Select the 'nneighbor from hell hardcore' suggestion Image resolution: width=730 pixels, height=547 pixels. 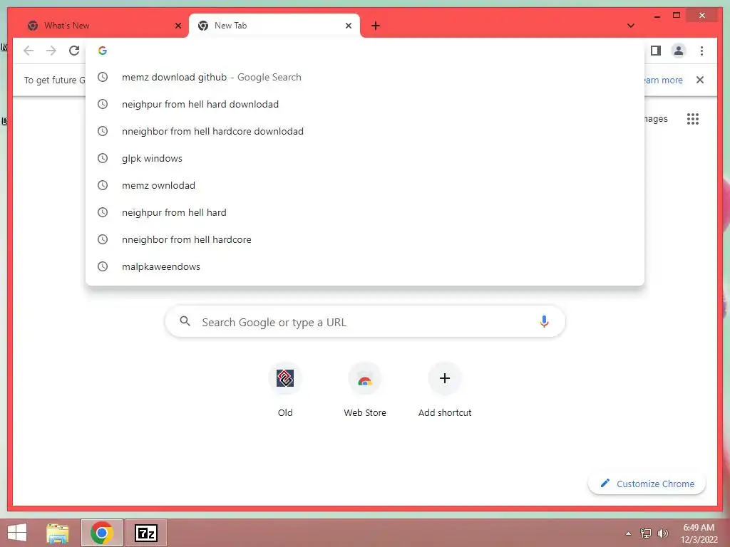point(365,239)
